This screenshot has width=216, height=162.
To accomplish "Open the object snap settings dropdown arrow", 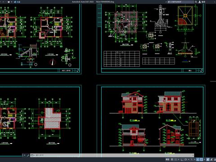I will 204,159.
